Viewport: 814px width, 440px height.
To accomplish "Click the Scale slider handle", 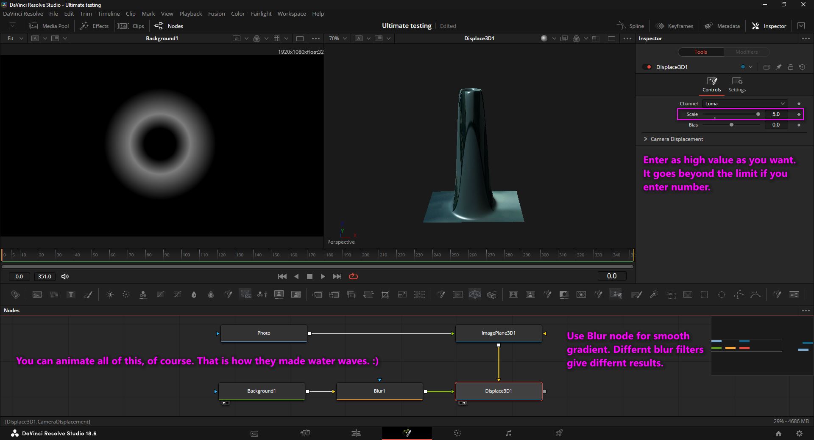I will (x=758, y=114).
